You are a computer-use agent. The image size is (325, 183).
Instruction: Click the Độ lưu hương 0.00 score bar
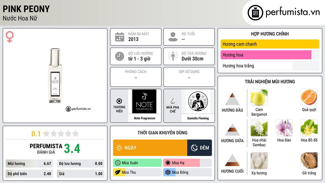[x=81, y=164]
